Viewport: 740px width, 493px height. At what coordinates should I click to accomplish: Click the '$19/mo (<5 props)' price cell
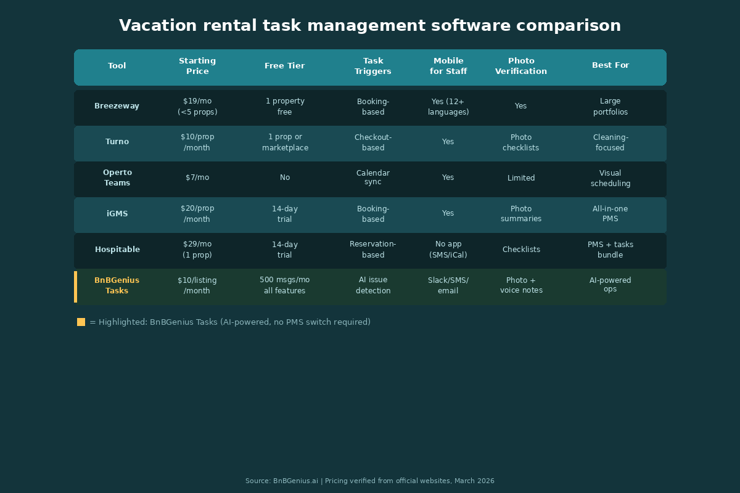point(197,107)
